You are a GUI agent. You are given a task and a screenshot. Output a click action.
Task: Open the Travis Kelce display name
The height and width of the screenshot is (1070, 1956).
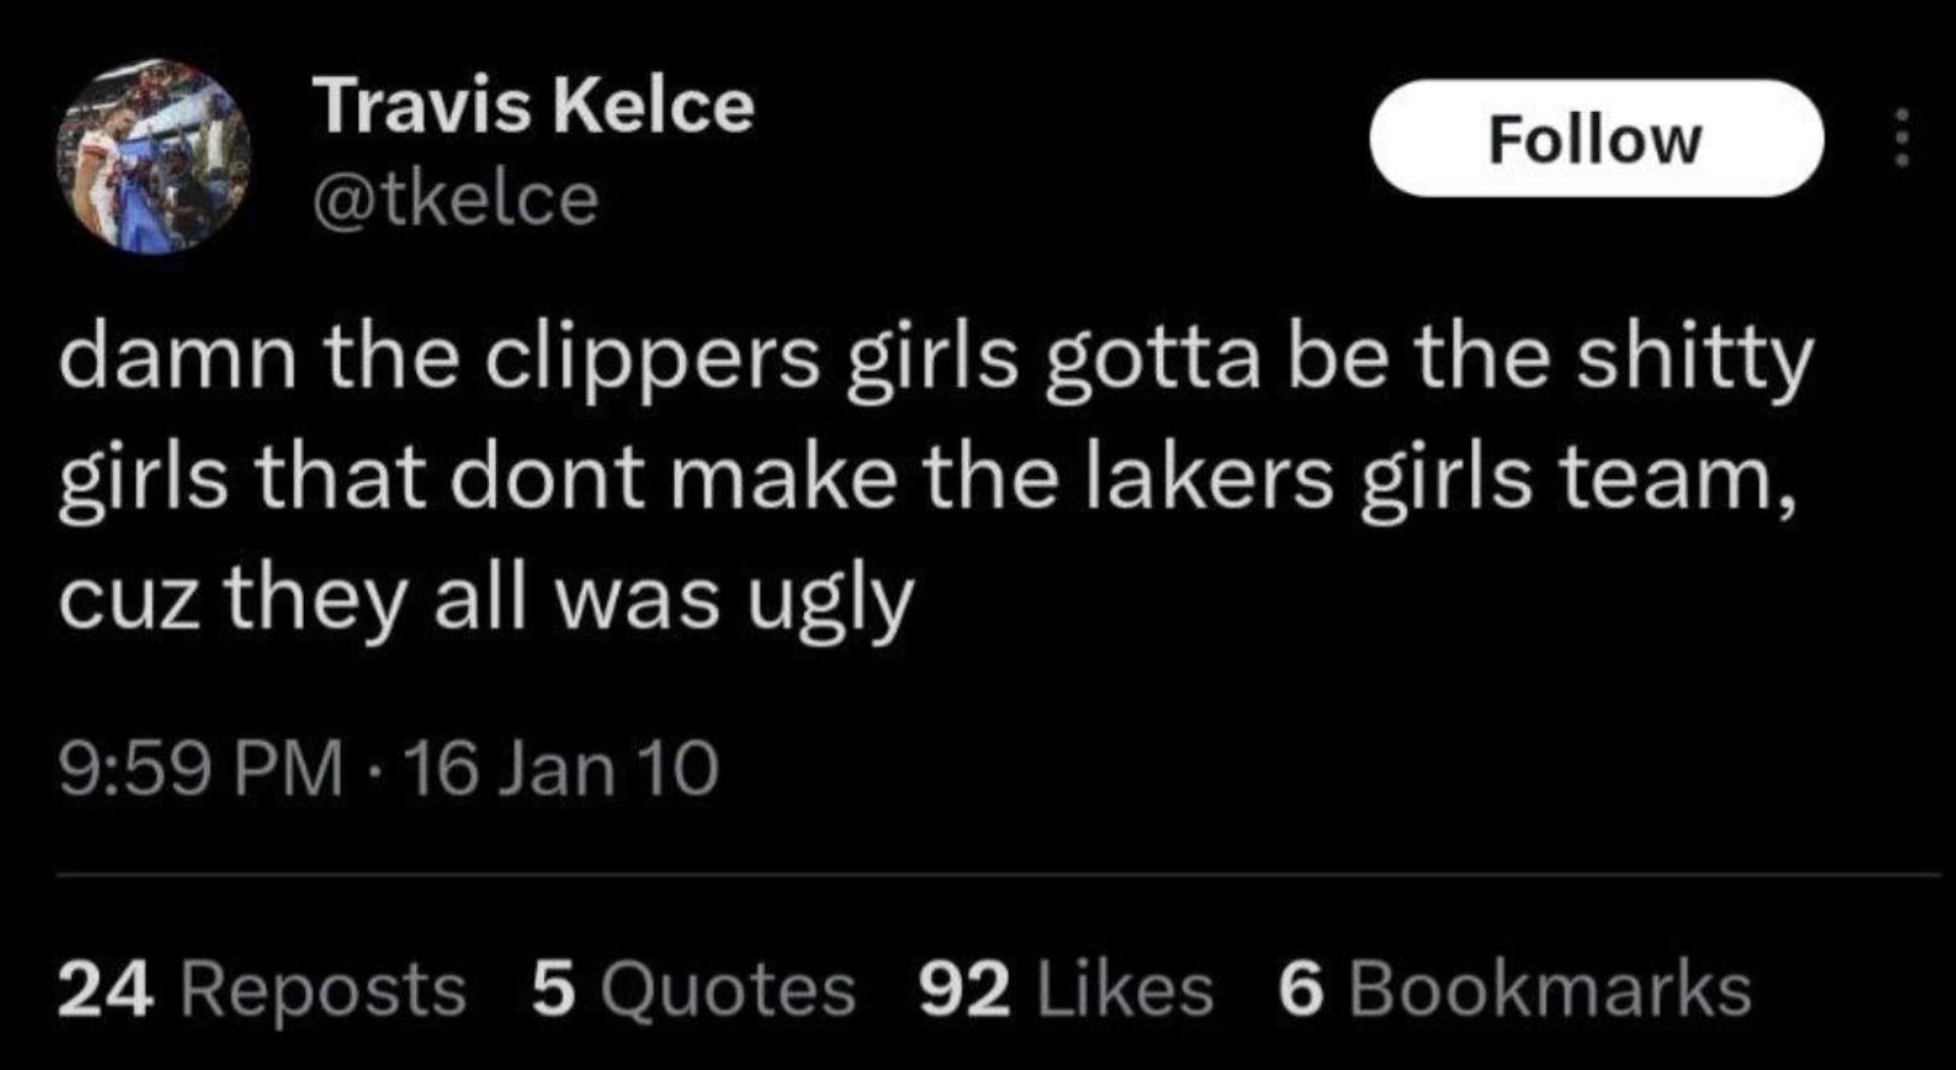click(x=533, y=105)
